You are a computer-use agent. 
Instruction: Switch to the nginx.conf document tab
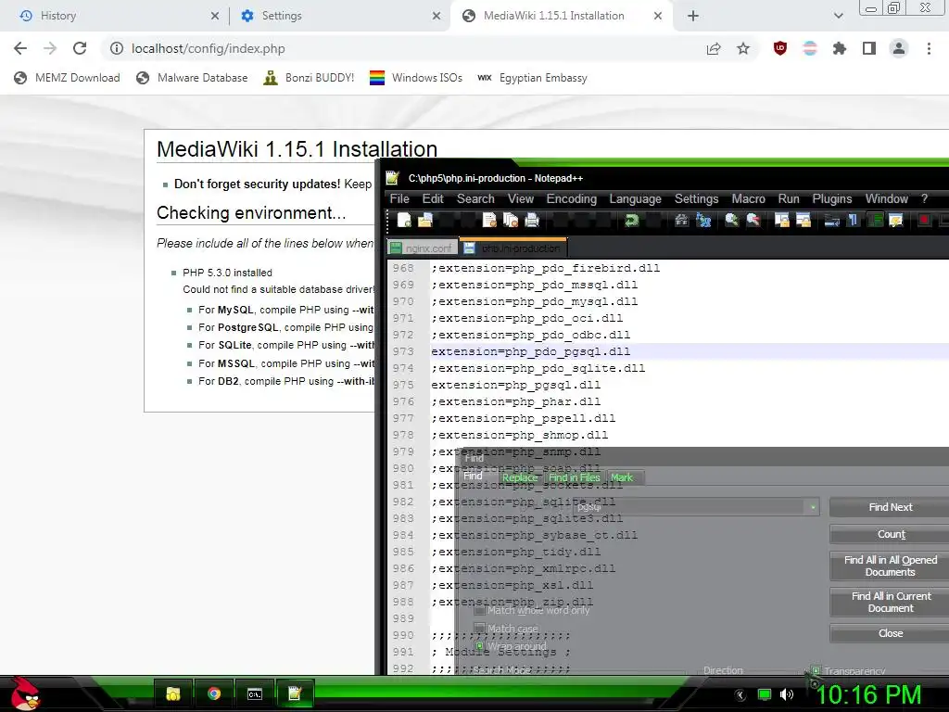coord(423,248)
